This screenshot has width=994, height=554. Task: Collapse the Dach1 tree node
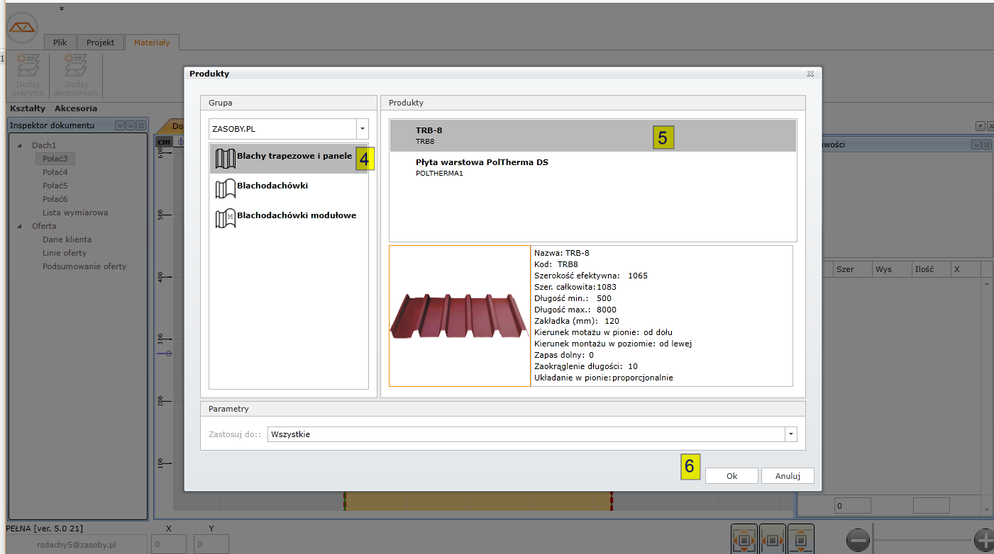(18, 145)
